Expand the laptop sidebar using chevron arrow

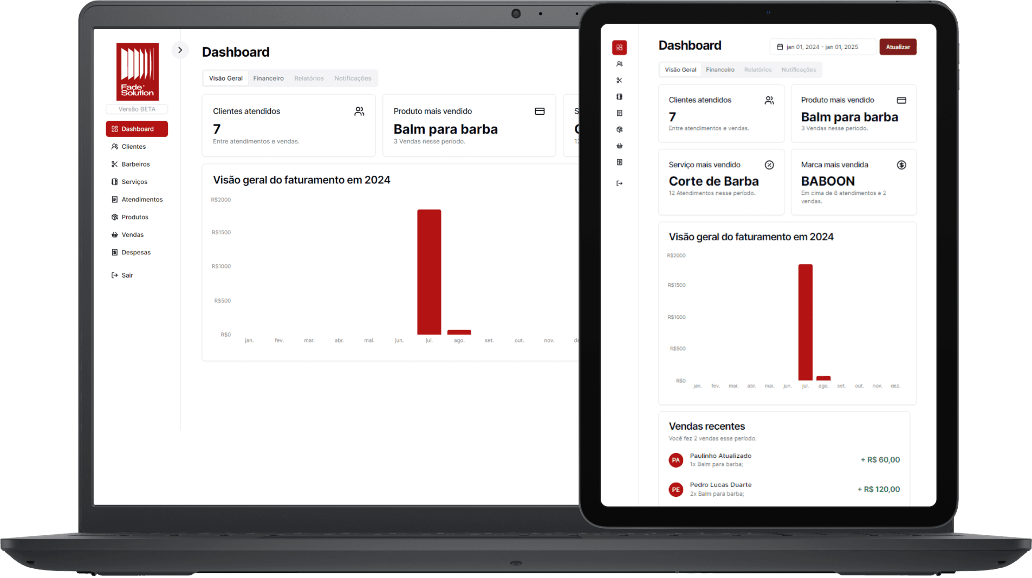click(180, 50)
